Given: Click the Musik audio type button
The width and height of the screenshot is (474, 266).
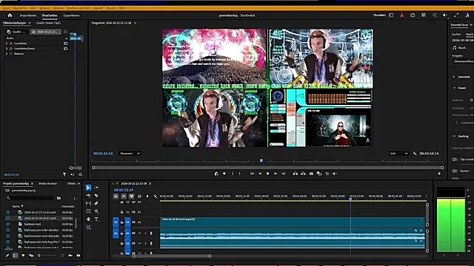Looking at the screenshot, I should click(459, 47).
